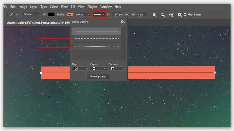Viewport: 234px width, 131px height.
Task: Click the Stroke color swatch
Action: point(70,14)
